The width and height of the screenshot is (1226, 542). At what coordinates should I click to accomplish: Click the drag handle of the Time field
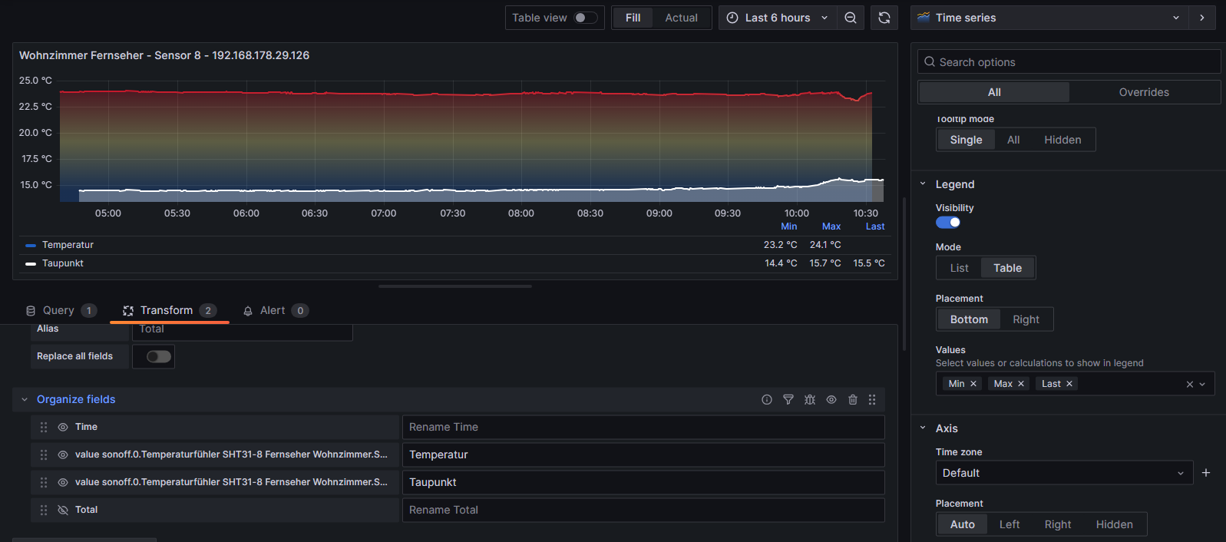pyautogui.click(x=44, y=427)
